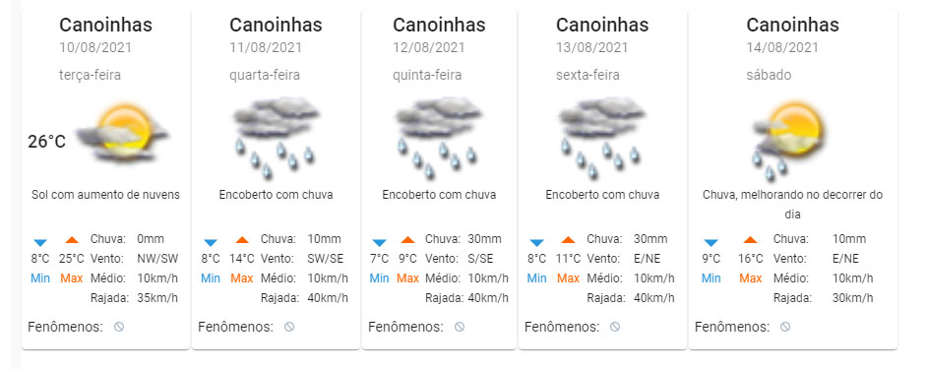Viewport: 927px width, 369px height.
Task: Click the Fenômenos none icon on 10/08/2021 card
Action: click(x=119, y=327)
